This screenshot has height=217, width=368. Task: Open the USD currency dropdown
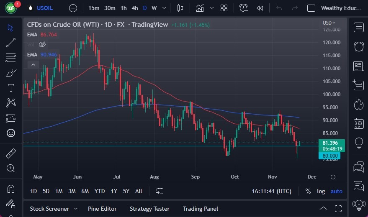tap(329, 23)
